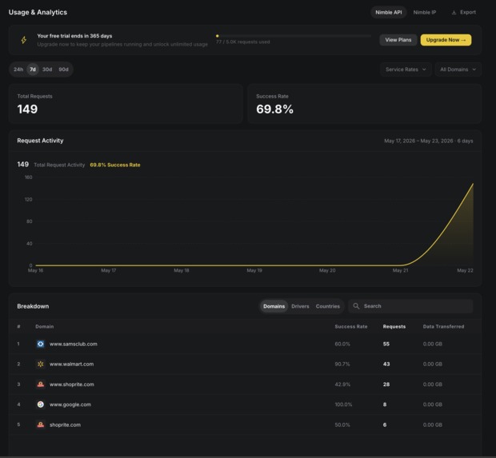Image resolution: width=496 pixels, height=458 pixels.
Task: Switch to the Nimble API tab
Action: [x=389, y=12]
